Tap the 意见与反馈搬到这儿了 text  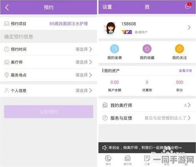coord(165,118)
